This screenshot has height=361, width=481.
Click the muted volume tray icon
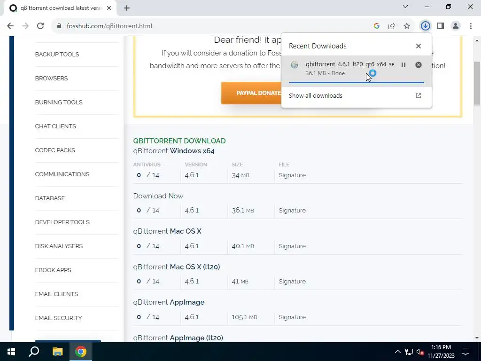coord(420,352)
